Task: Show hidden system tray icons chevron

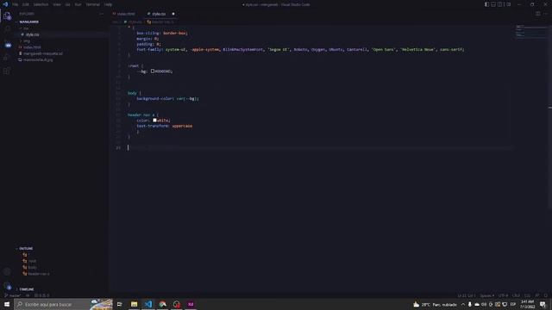Action: pyautogui.click(x=462, y=304)
